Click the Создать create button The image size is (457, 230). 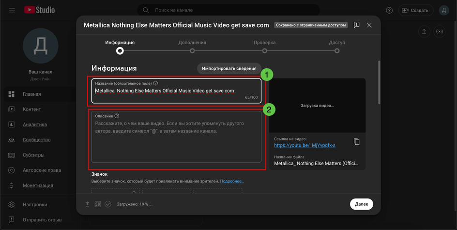(415, 10)
